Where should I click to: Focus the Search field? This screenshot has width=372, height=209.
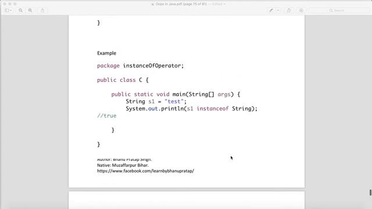coord(339,10)
